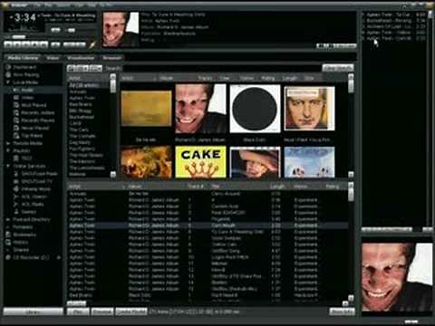Image resolution: width=435 pixels, height=326 pixels.
Task: Click the album pane vertical scrollbar
Action: pyautogui.click(x=351, y=125)
